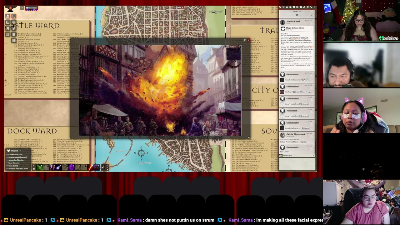Open the Chat Log sidebar tab
The width and height of the screenshot is (400, 225).
pyautogui.click(x=280, y=7)
